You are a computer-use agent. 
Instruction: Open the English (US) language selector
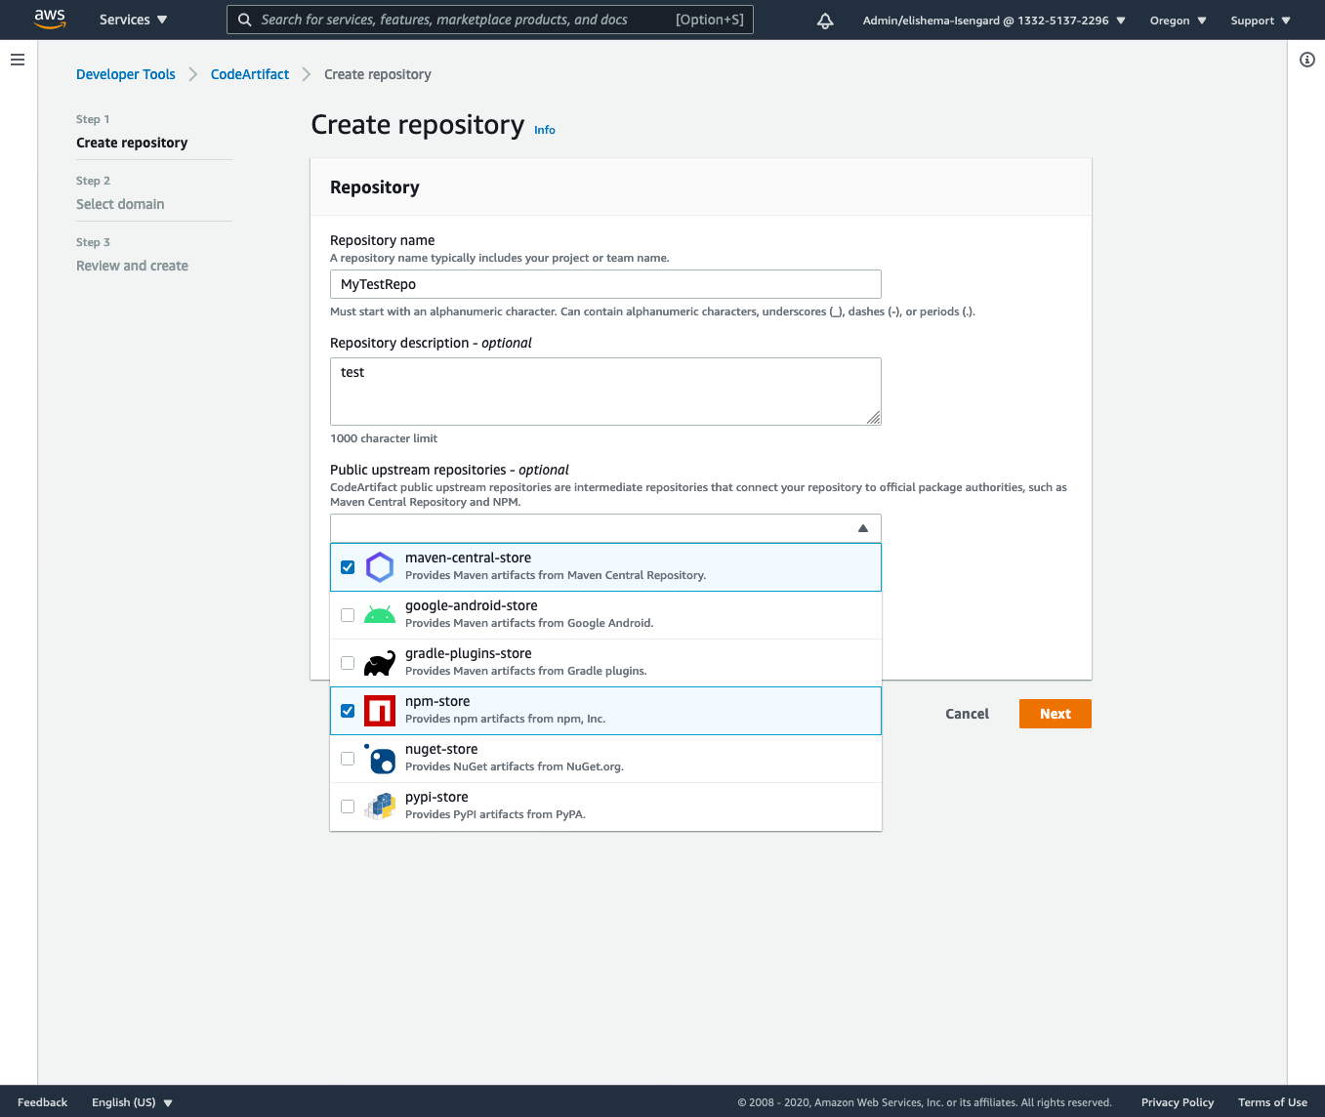click(x=132, y=1102)
